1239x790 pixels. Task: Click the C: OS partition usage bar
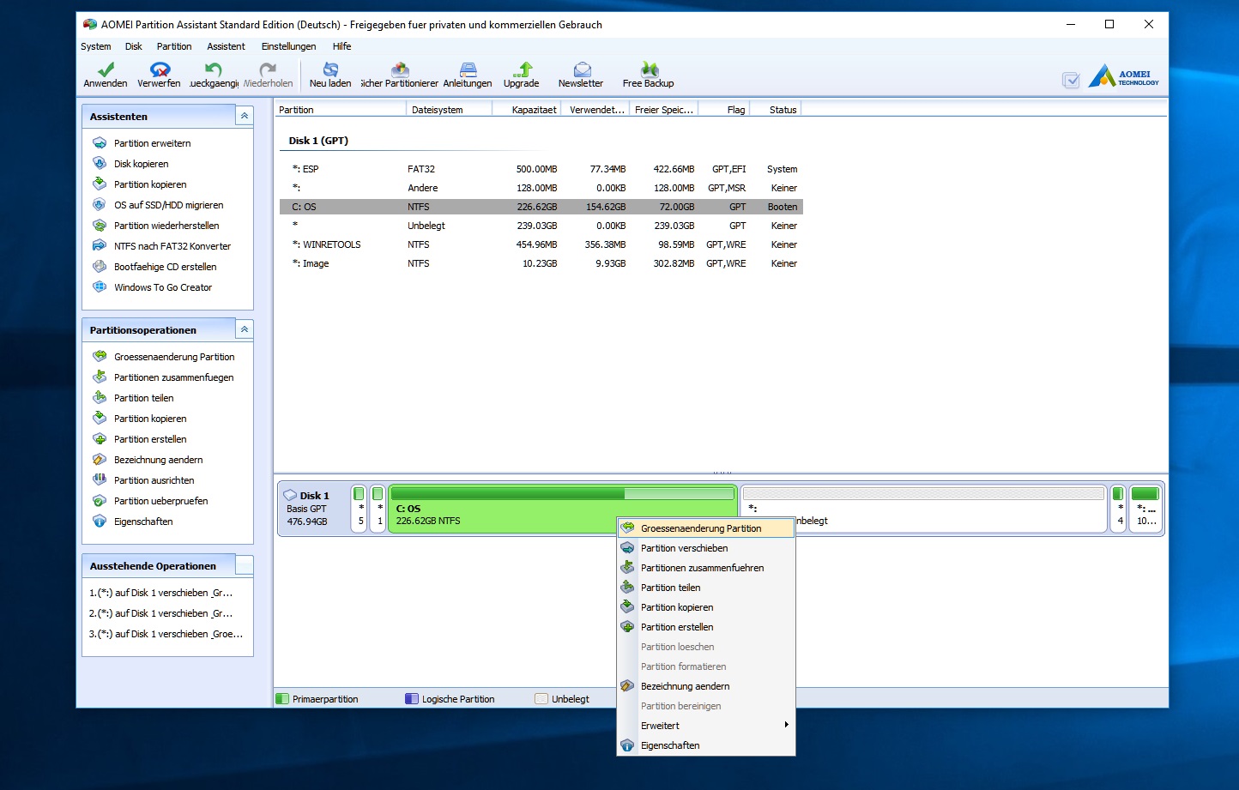[x=563, y=493]
